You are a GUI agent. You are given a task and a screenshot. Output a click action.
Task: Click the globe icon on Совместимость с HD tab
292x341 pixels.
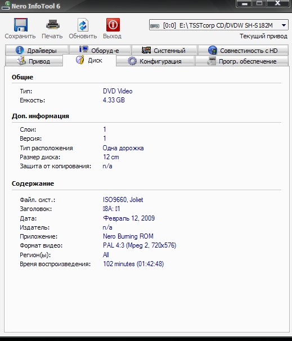[213, 50]
